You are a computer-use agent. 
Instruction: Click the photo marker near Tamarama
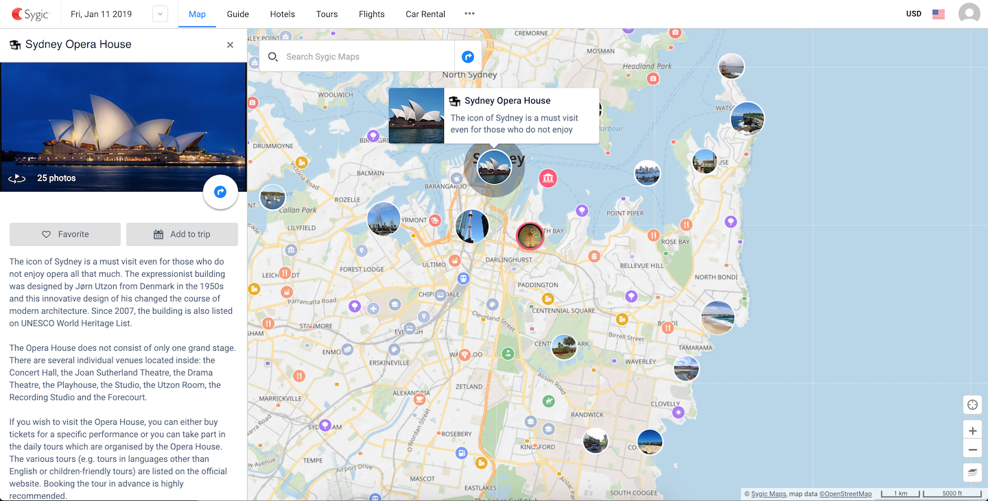686,369
